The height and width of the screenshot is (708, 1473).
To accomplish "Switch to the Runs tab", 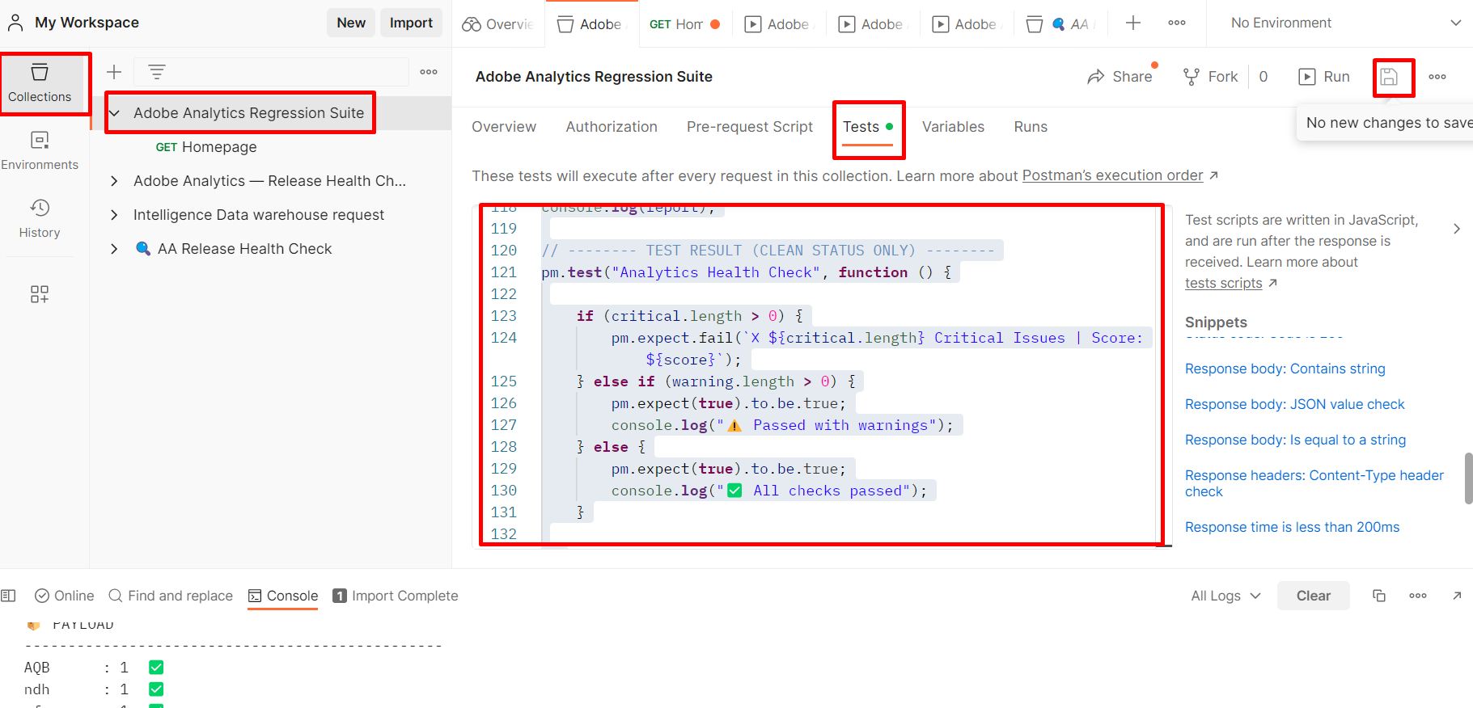I will pyautogui.click(x=1031, y=127).
